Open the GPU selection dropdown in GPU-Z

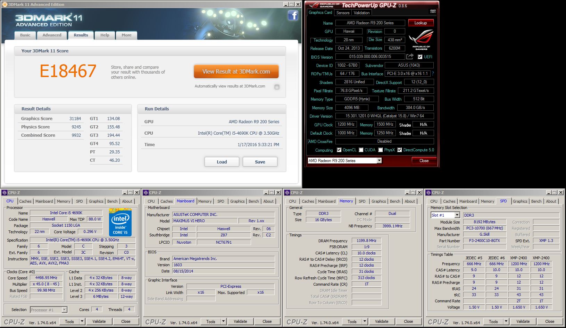pyautogui.click(x=379, y=160)
